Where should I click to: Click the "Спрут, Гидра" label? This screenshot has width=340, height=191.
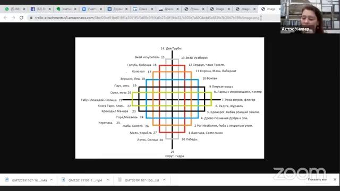174,156
